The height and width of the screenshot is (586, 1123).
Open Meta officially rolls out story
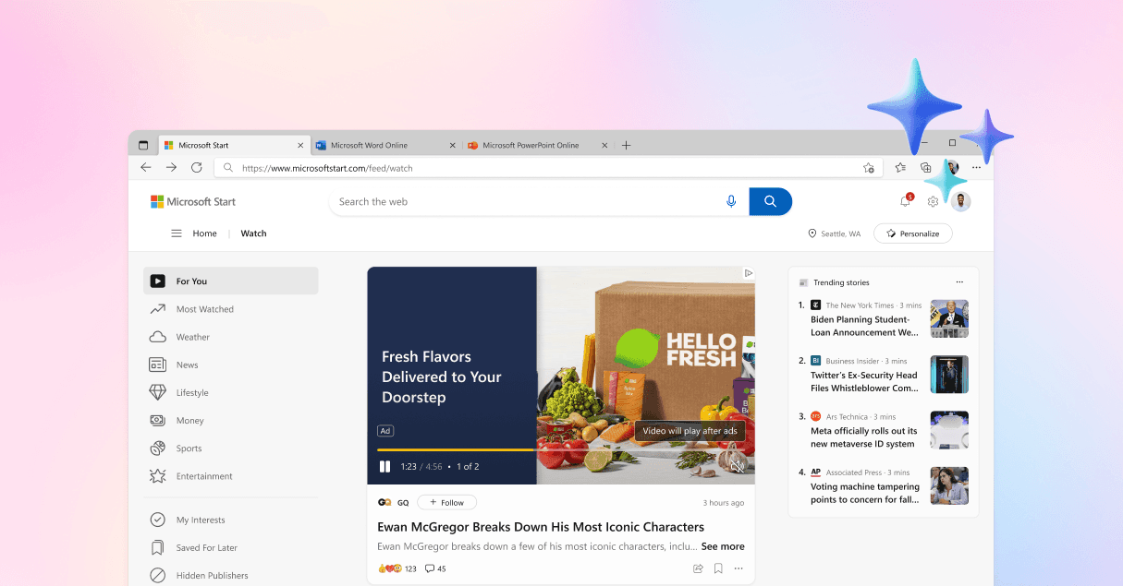pos(864,437)
